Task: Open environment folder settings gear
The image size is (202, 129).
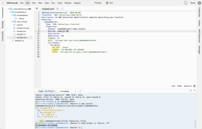Action: pyautogui.click(x=30, y=9)
